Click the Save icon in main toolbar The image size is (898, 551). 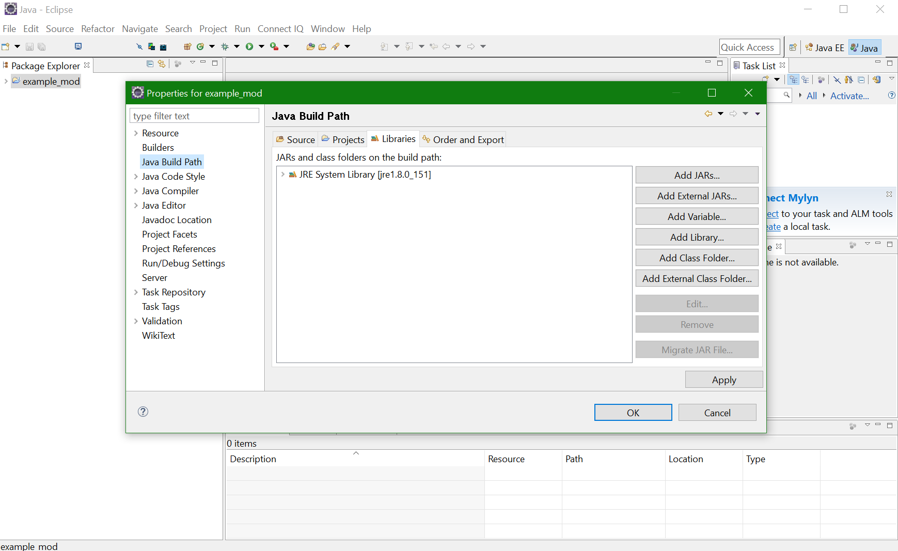coord(29,46)
